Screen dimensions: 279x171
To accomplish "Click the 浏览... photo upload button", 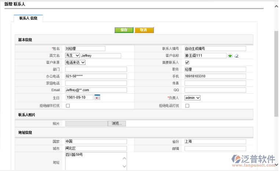I will pos(117,124).
